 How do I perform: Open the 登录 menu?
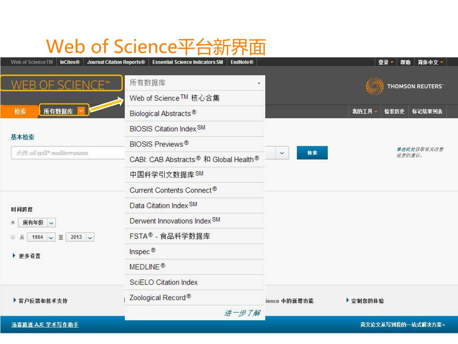[386, 62]
